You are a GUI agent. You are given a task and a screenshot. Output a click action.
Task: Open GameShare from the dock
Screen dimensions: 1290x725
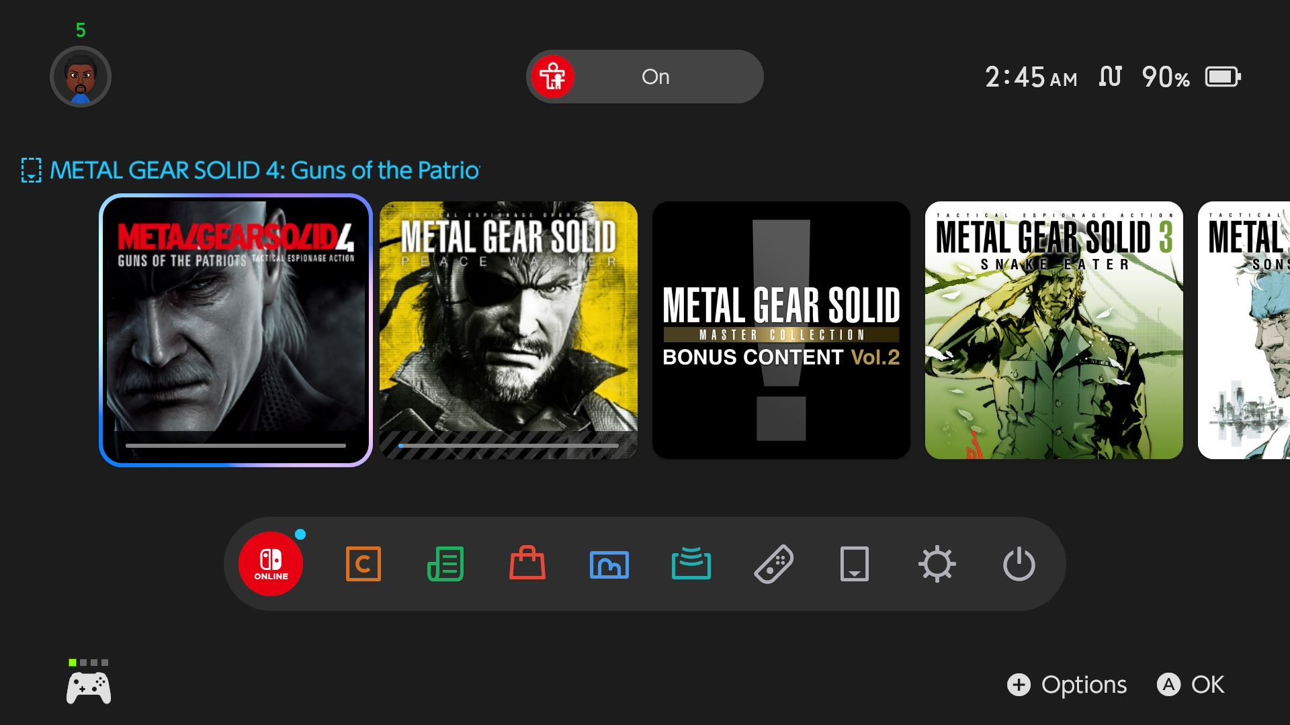[691, 563]
